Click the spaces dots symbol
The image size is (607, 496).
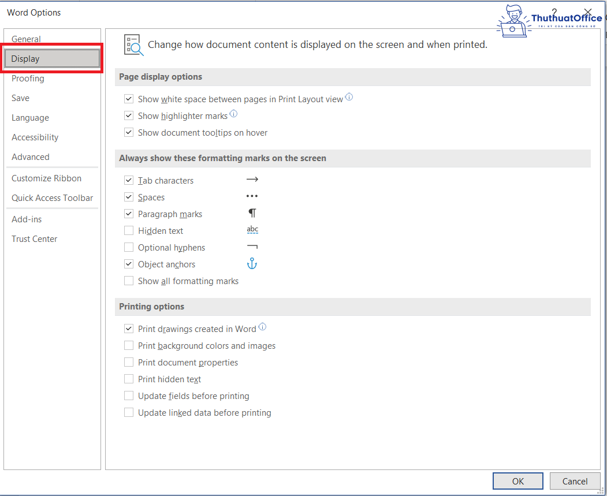pos(252,196)
